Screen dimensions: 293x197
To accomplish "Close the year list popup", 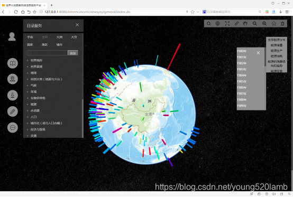I will pos(258,53).
